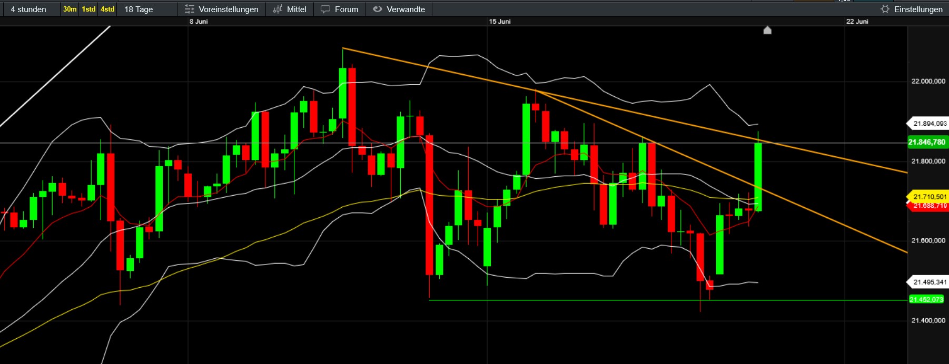Click the Forum speech bubble icon
This screenshot has height=364, width=949.
325,9
